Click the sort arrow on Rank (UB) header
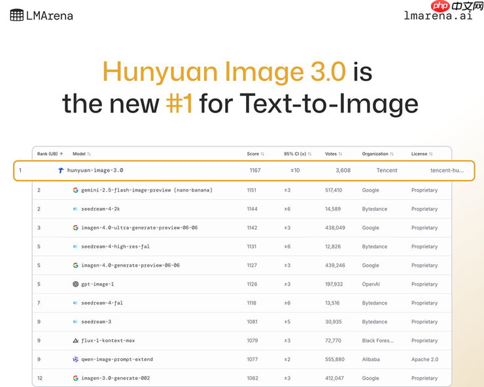 pyautogui.click(x=61, y=154)
